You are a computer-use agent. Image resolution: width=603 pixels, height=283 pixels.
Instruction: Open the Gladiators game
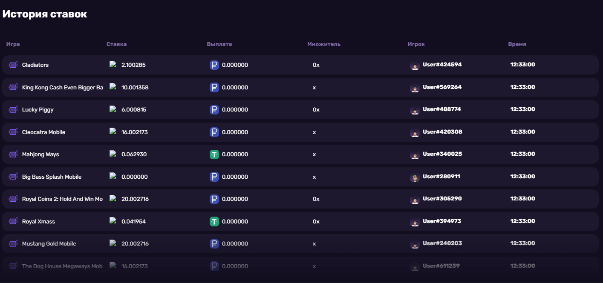[x=35, y=65]
